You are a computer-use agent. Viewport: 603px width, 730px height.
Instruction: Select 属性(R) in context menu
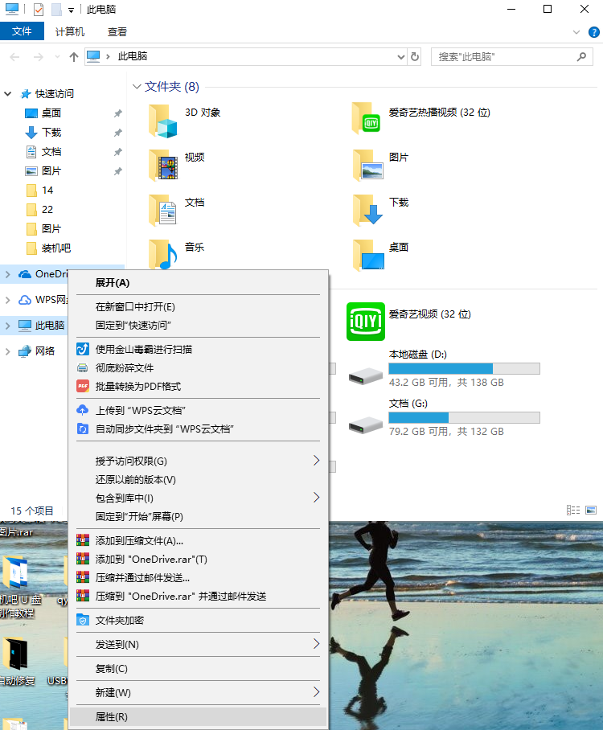111,716
